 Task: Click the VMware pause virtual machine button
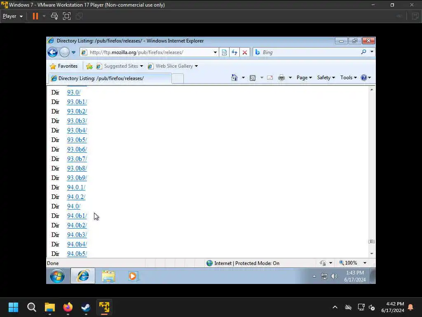click(x=35, y=16)
